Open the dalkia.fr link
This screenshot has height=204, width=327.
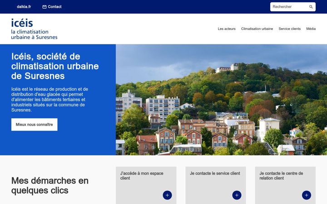24,7
